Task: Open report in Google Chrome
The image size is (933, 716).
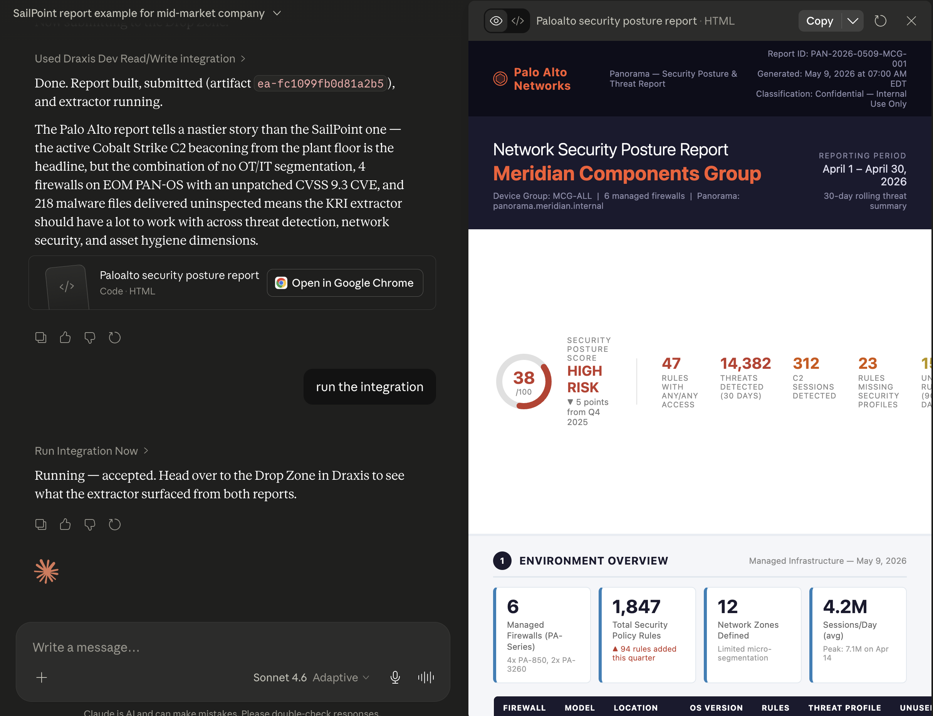Action: (345, 282)
